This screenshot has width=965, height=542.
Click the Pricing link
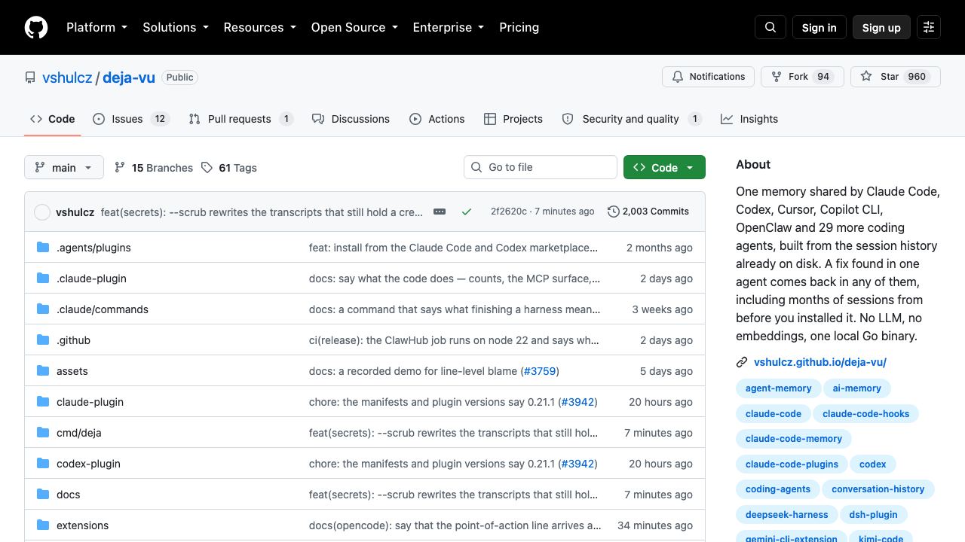tap(519, 27)
